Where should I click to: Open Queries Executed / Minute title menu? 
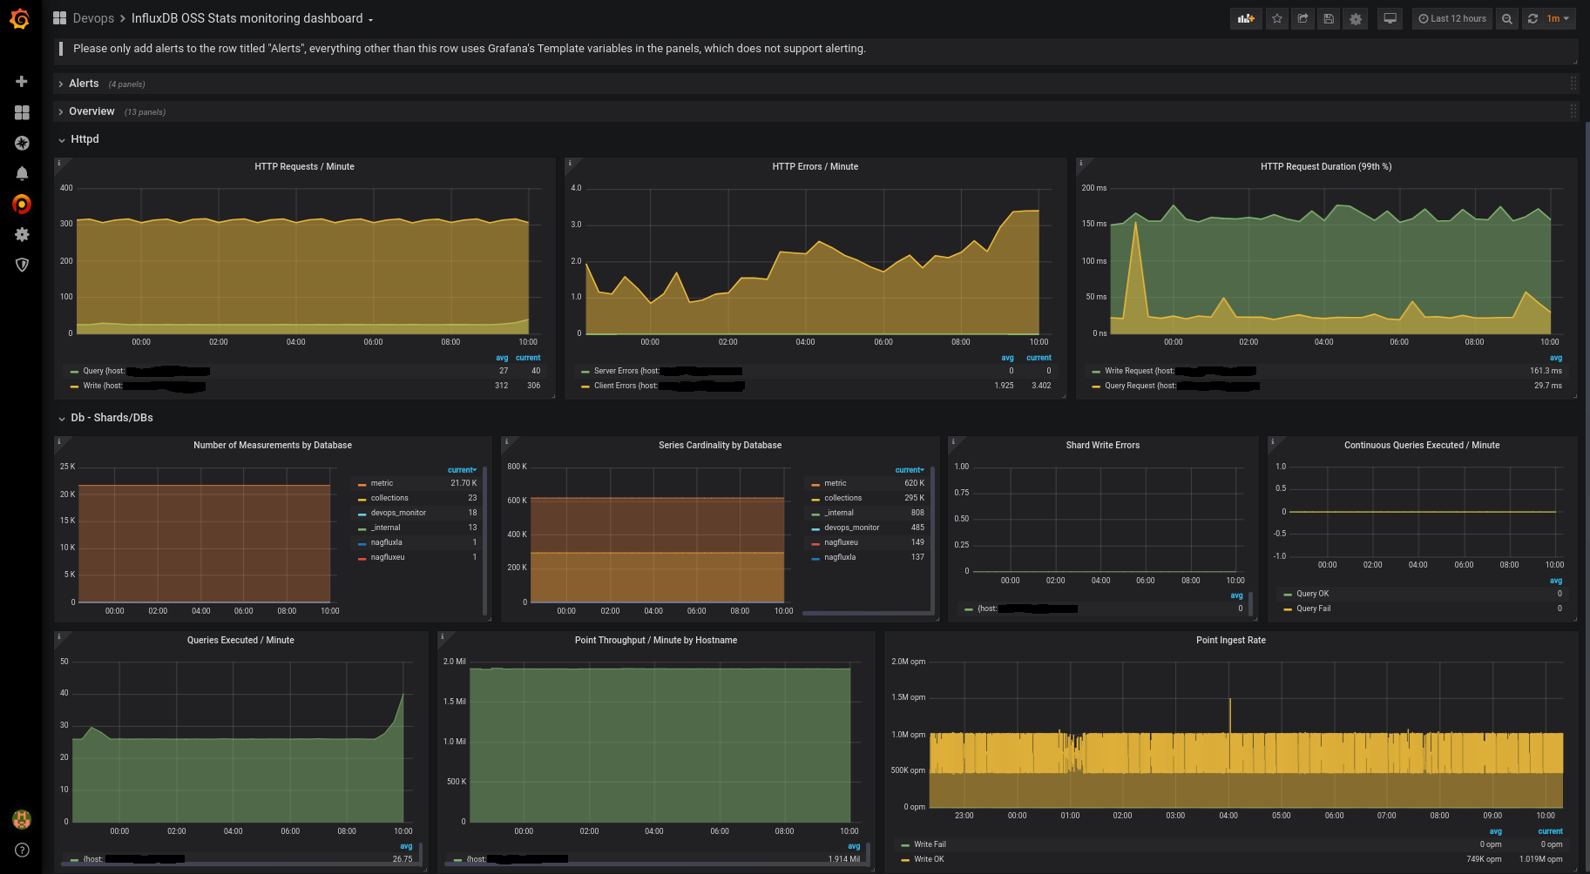[240, 640]
